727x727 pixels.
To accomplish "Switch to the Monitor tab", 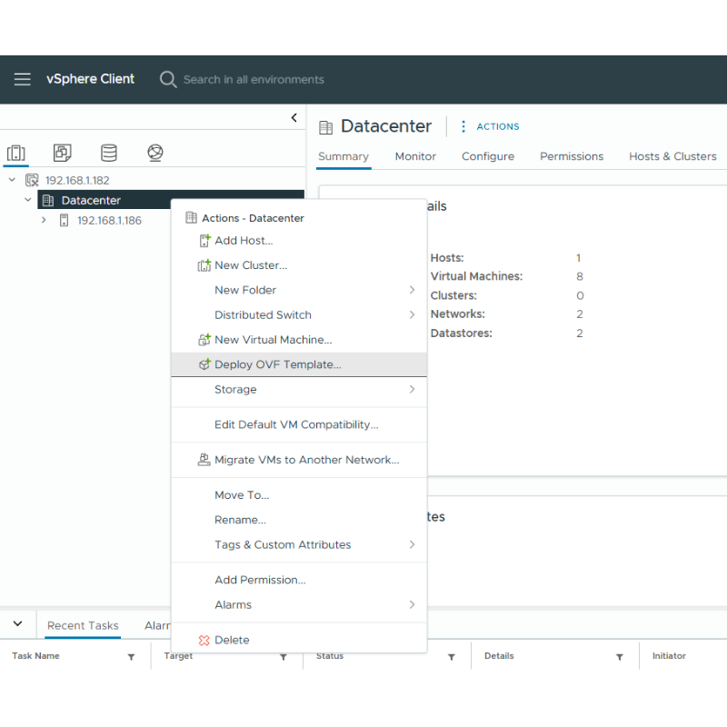I will (415, 156).
